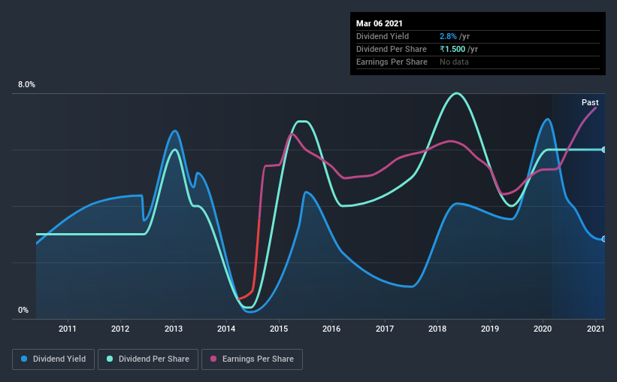617x382 pixels.
Task: Click the 8.0% y-axis label
Action: coord(26,85)
